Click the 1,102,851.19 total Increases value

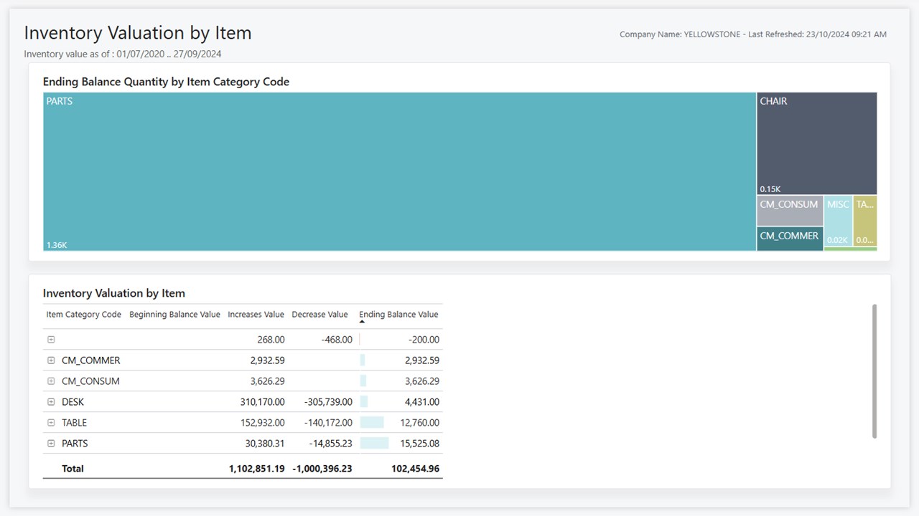(x=257, y=469)
